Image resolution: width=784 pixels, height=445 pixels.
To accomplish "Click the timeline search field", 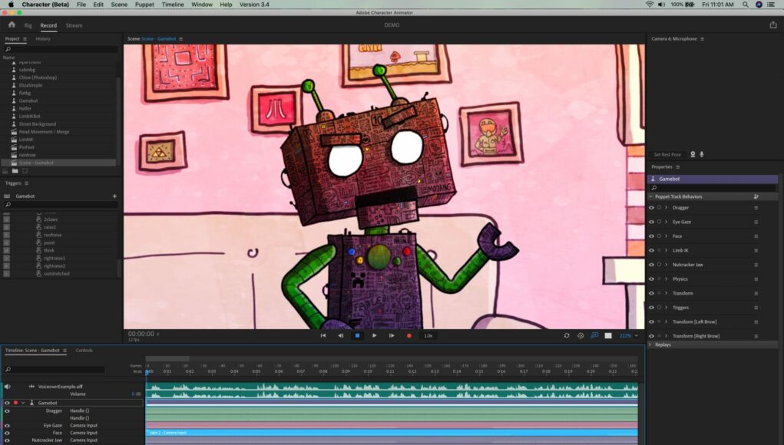I will pyautogui.click(x=55, y=369).
